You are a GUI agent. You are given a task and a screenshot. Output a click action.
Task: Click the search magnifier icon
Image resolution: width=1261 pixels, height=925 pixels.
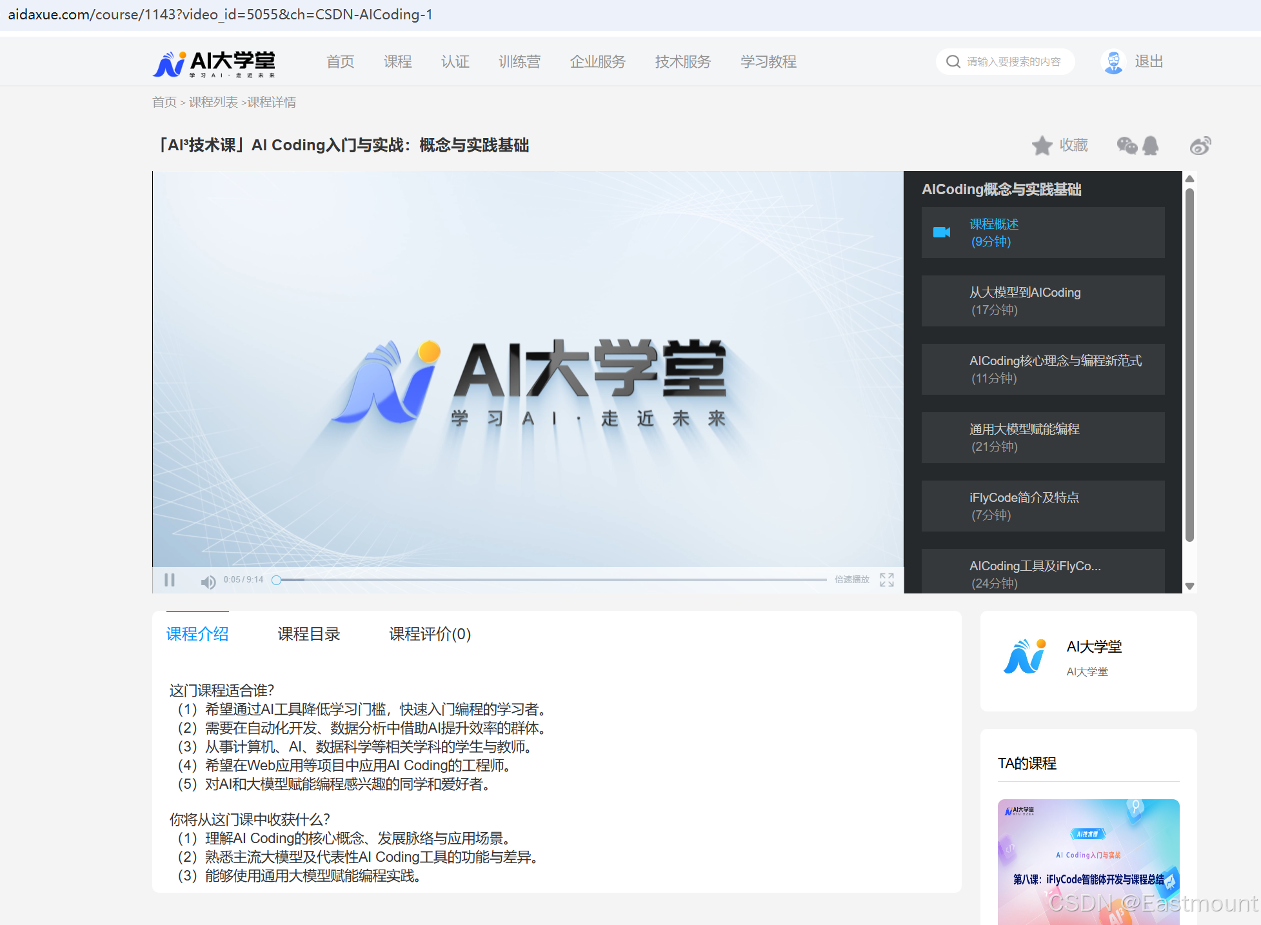pyautogui.click(x=953, y=61)
